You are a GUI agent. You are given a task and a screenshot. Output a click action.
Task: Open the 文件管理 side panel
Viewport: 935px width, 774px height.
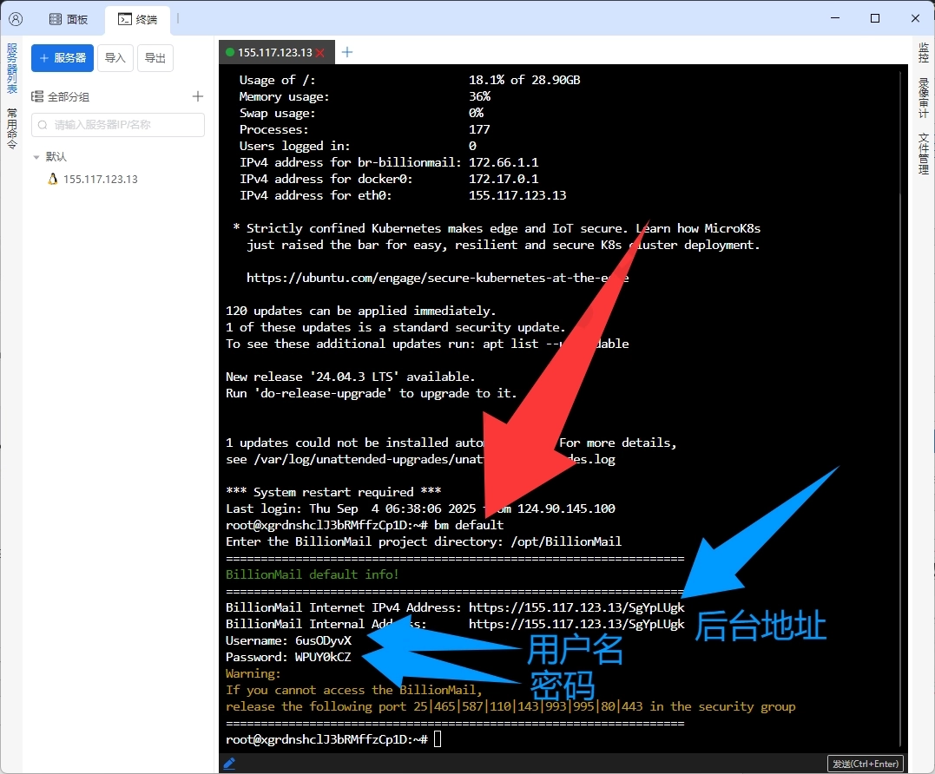(x=923, y=154)
